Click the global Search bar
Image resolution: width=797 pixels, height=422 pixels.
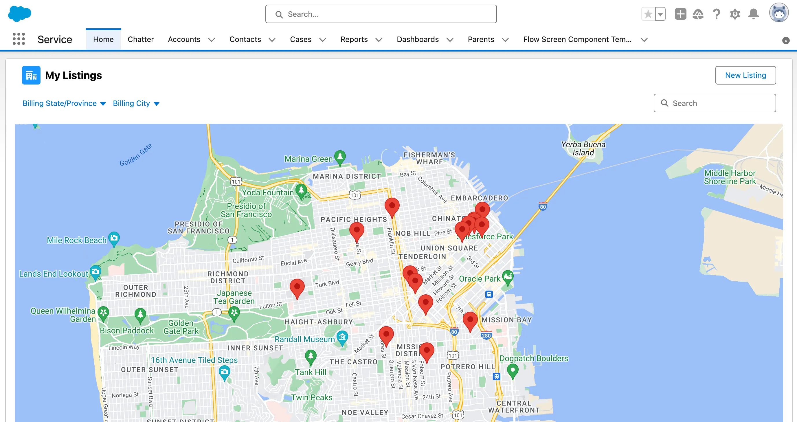point(381,14)
